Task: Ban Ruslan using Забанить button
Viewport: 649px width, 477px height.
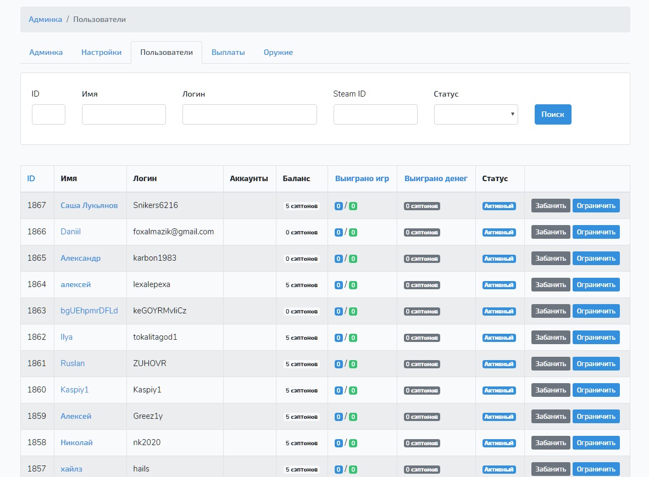Action: tap(551, 364)
